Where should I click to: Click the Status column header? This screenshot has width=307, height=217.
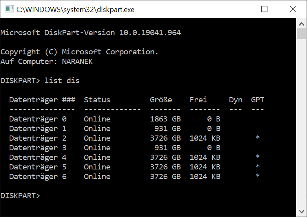(97, 100)
